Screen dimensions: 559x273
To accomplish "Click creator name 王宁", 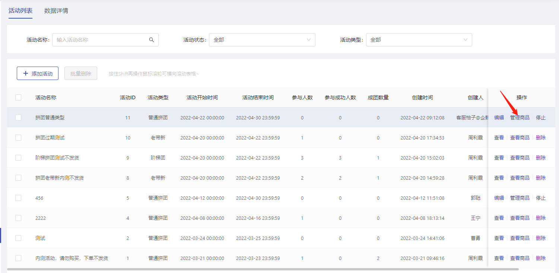I will pos(476,218).
